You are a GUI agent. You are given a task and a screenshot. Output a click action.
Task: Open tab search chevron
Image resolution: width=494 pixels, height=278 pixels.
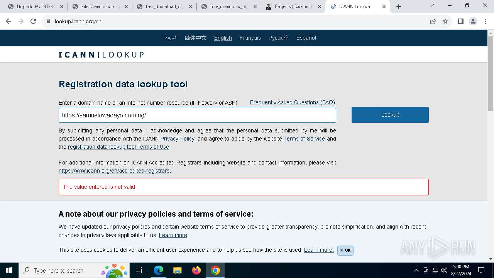432,6
